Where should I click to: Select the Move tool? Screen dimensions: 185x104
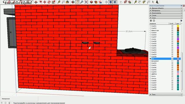(45, 2)
